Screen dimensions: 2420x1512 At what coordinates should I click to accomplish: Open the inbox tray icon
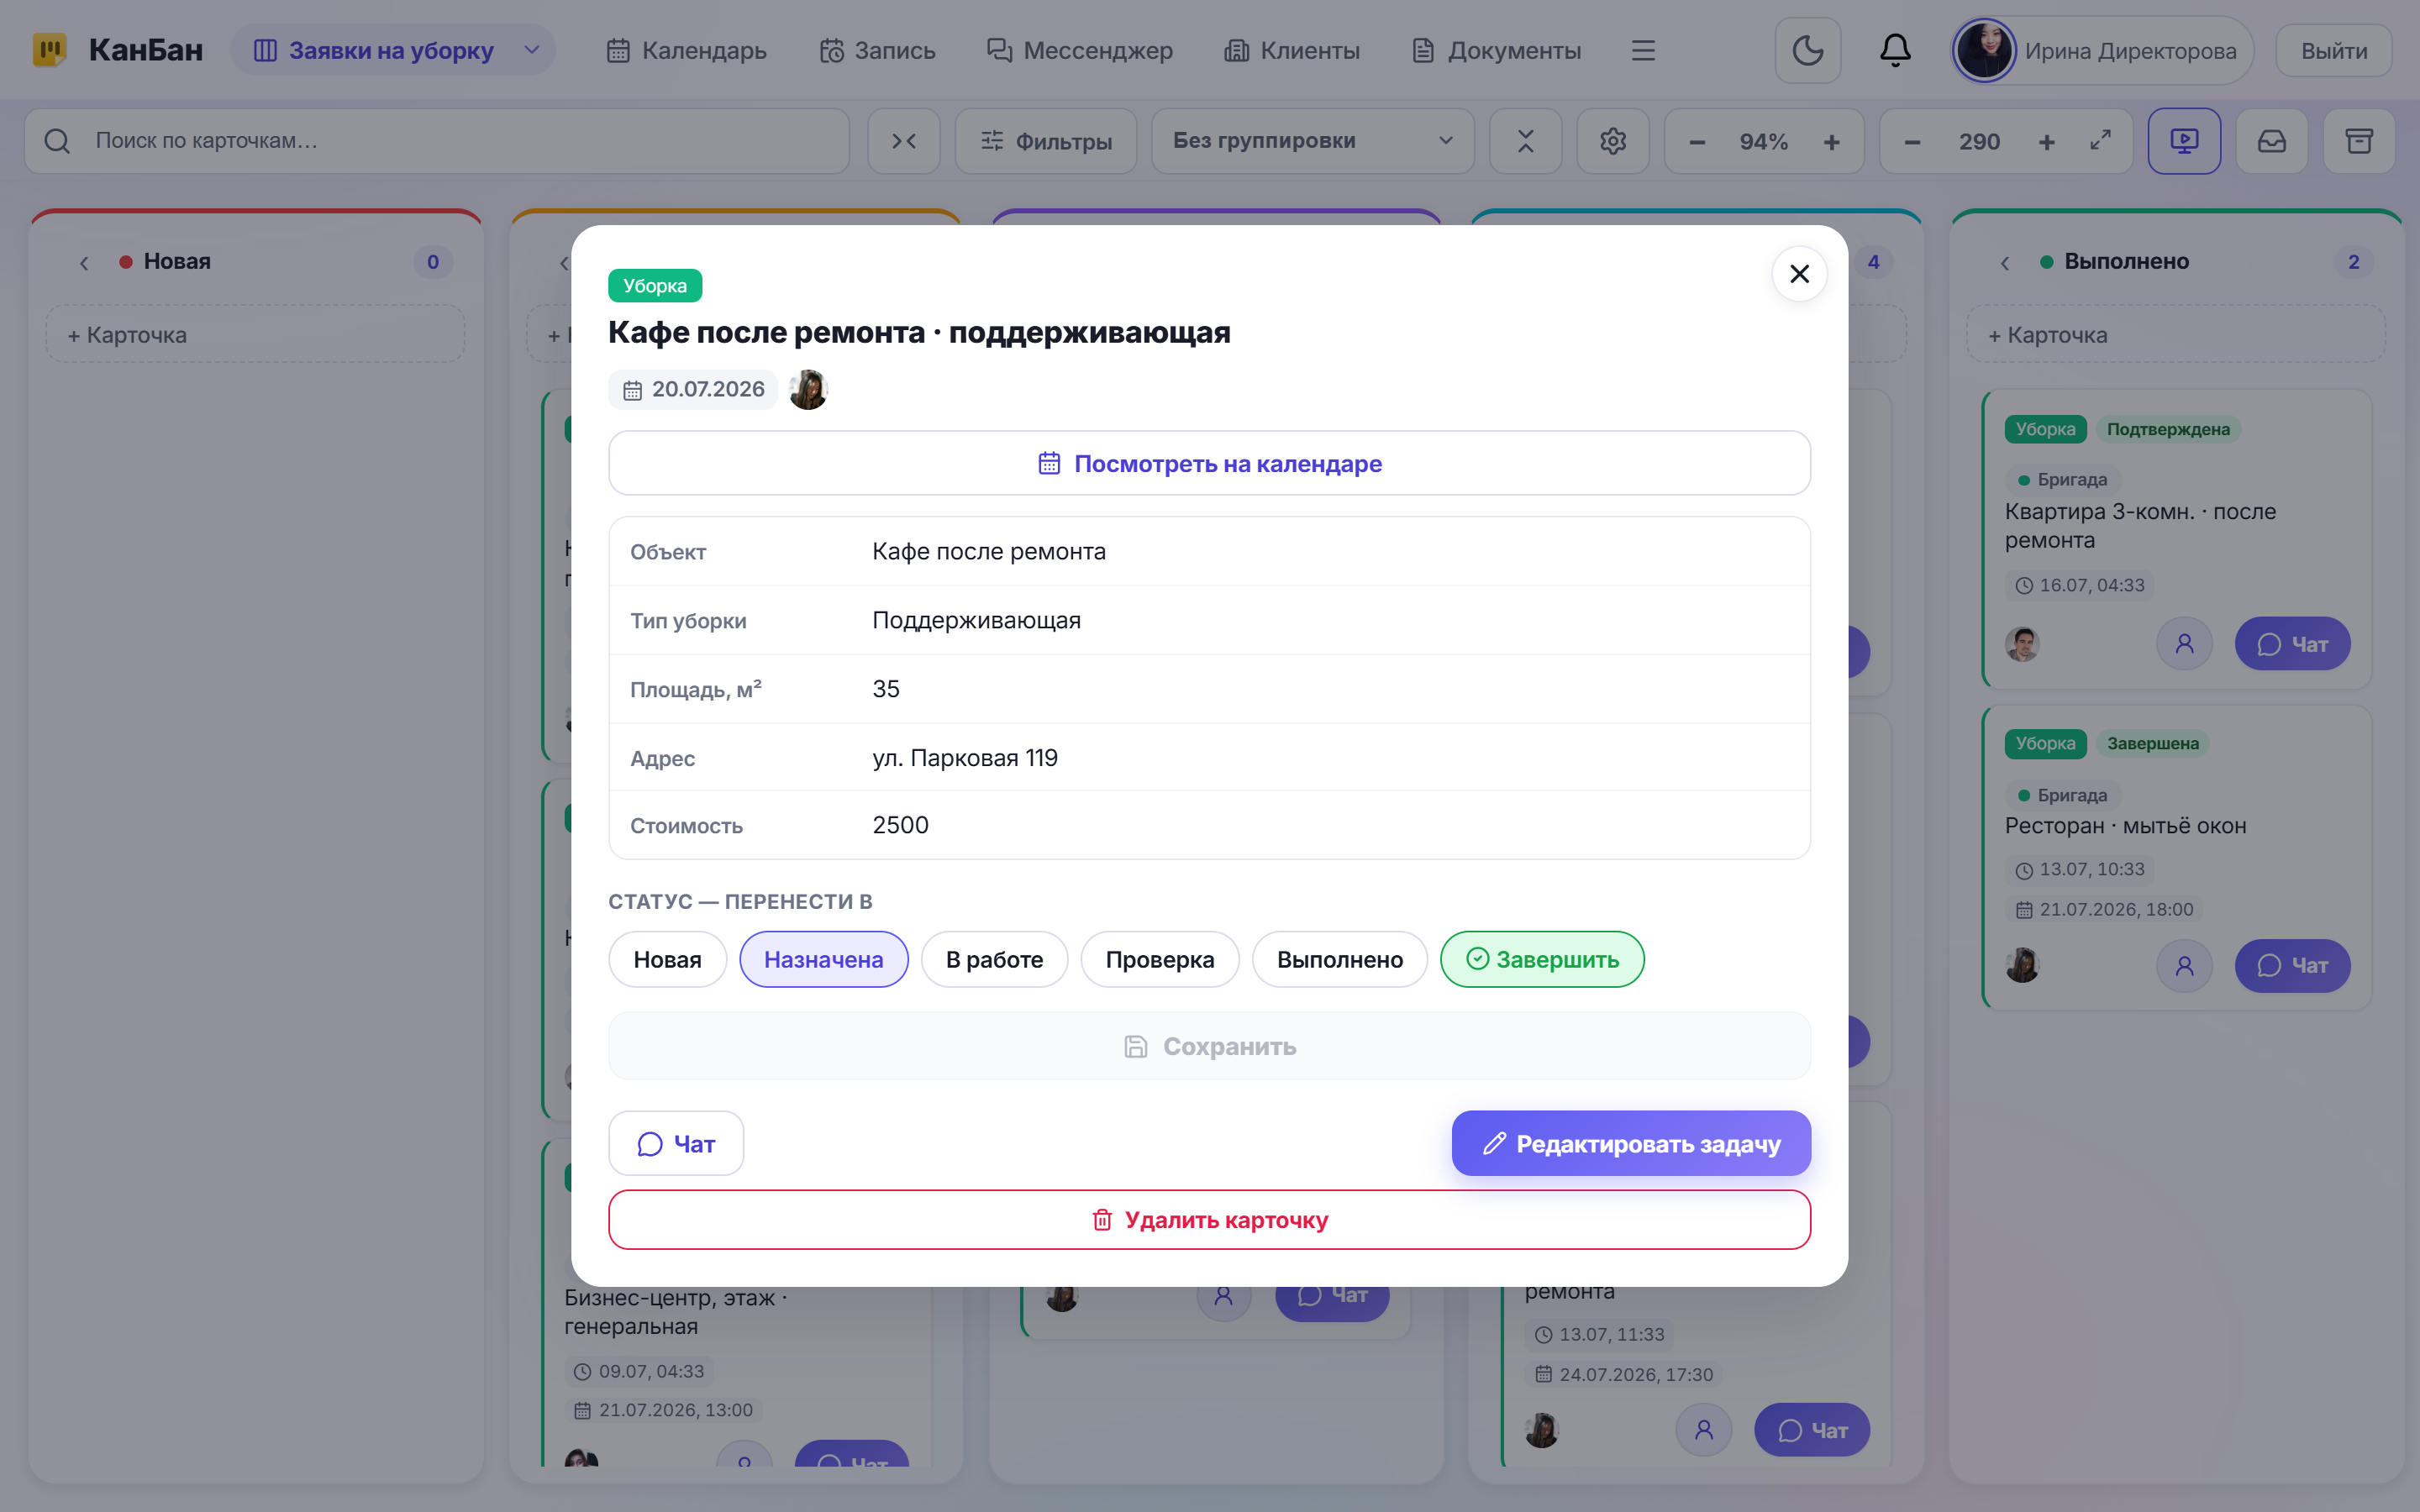pyautogui.click(x=2272, y=141)
